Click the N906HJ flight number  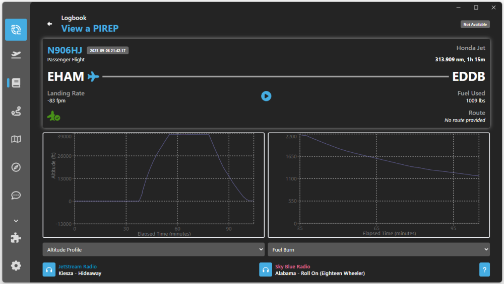coord(65,50)
